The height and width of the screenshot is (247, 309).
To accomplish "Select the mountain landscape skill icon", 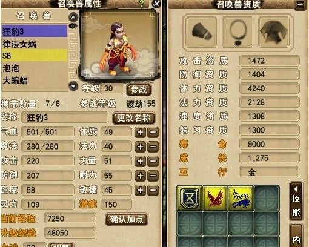I will tap(241, 197).
